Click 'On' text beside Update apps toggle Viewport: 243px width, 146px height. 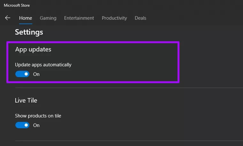pyautogui.click(x=36, y=74)
